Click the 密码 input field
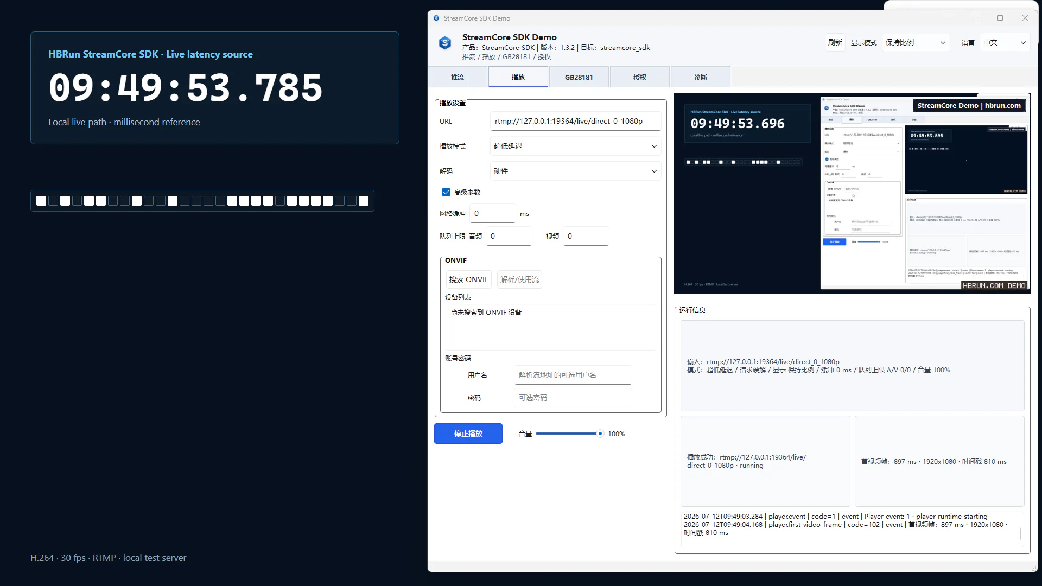This screenshot has height=586, width=1042. pyautogui.click(x=573, y=398)
